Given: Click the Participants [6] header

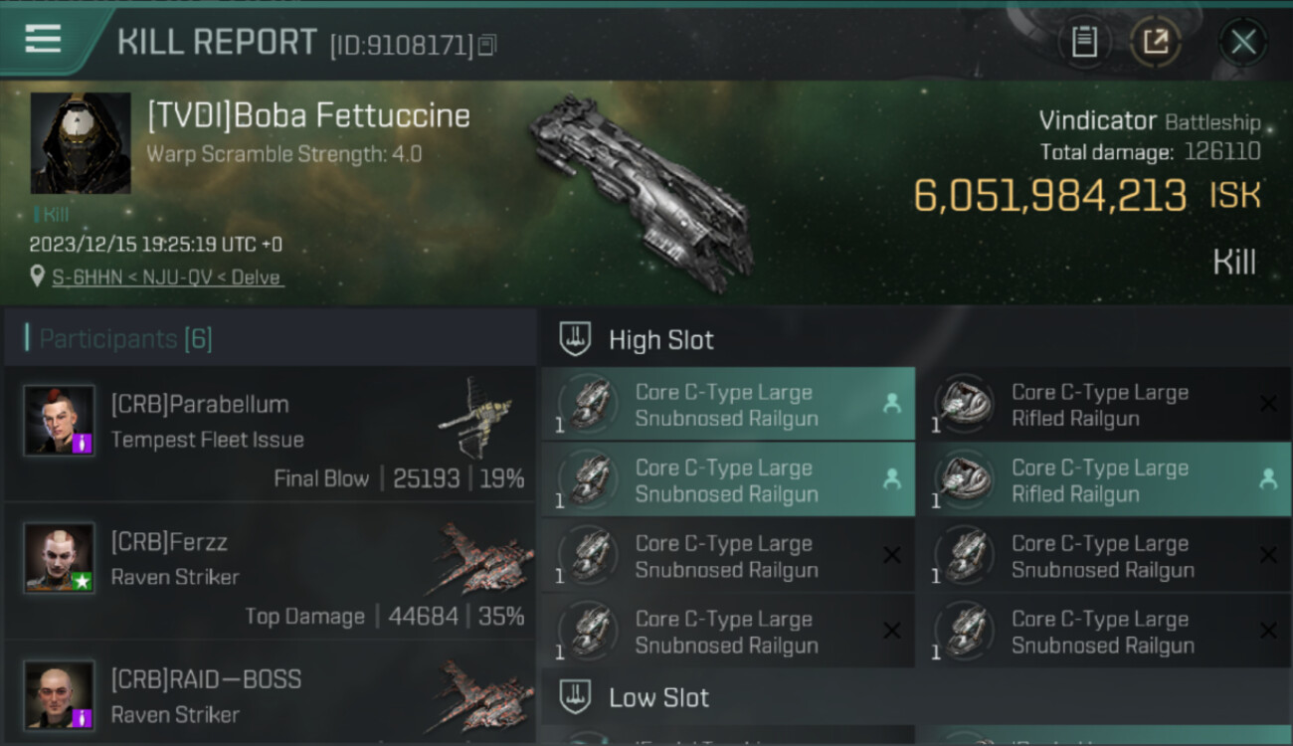Looking at the screenshot, I should pyautogui.click(x=125, y=339).
